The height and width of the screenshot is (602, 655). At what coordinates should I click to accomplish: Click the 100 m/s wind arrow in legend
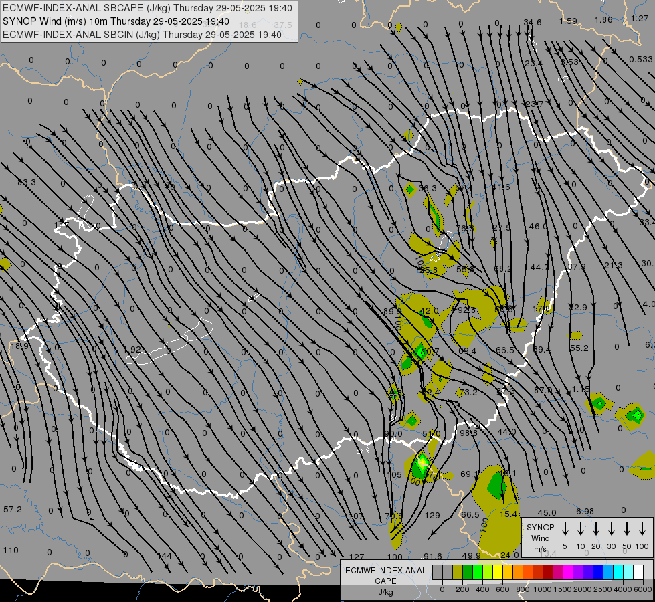(642, 529)
